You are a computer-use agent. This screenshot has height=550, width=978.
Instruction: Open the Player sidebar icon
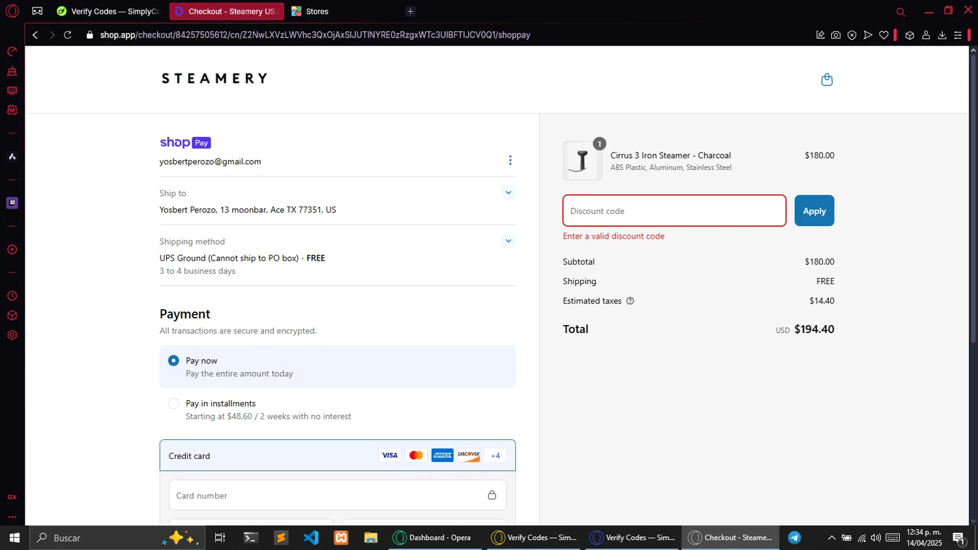(x=12, y=250)
